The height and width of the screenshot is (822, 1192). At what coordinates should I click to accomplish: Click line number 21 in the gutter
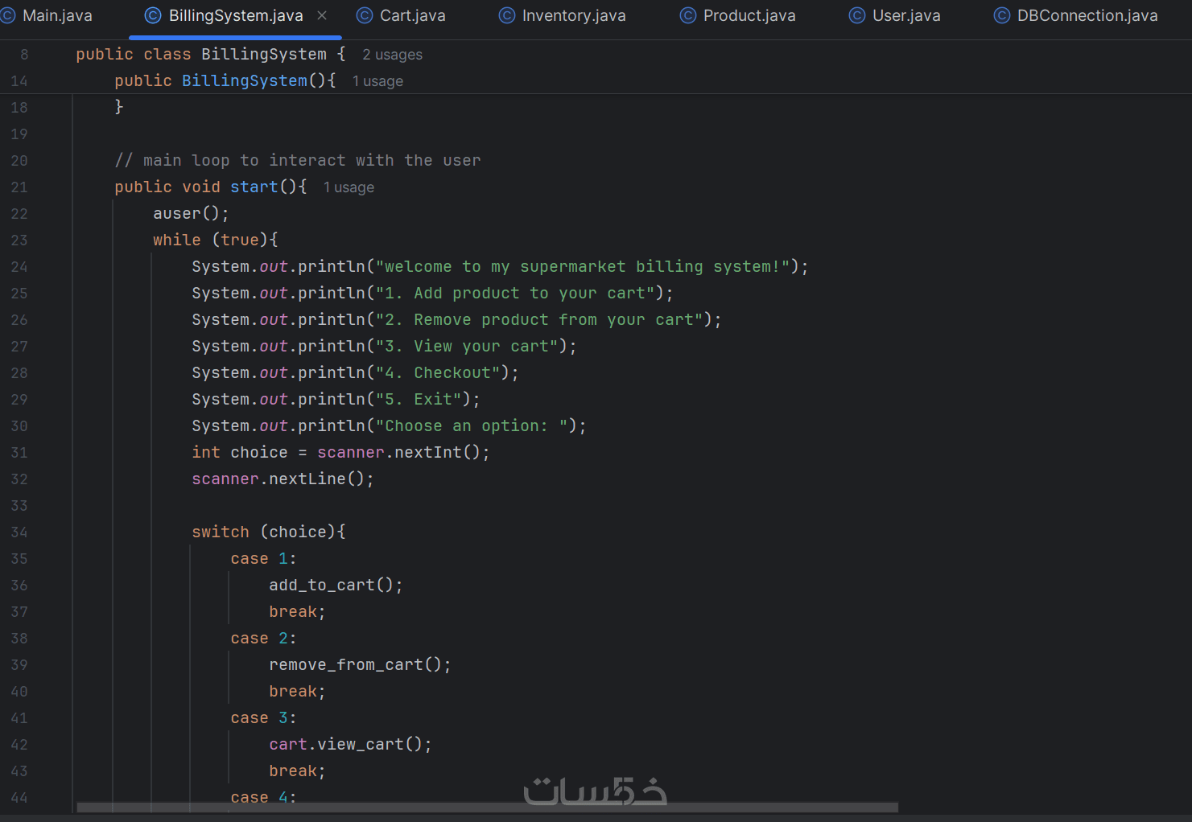pos(19,187)
